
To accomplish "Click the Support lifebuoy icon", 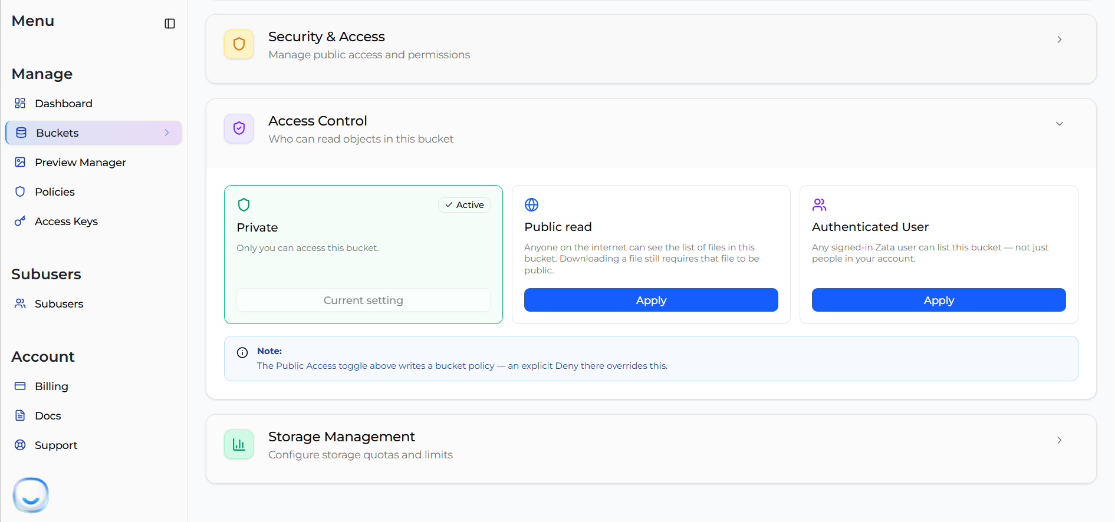I will (20, 445).
